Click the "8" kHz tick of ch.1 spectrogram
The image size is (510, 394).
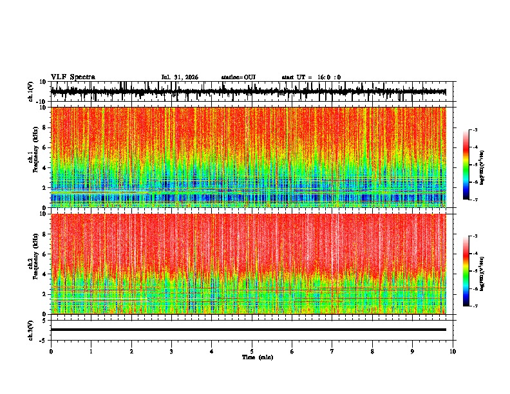(x=45, y=127)
